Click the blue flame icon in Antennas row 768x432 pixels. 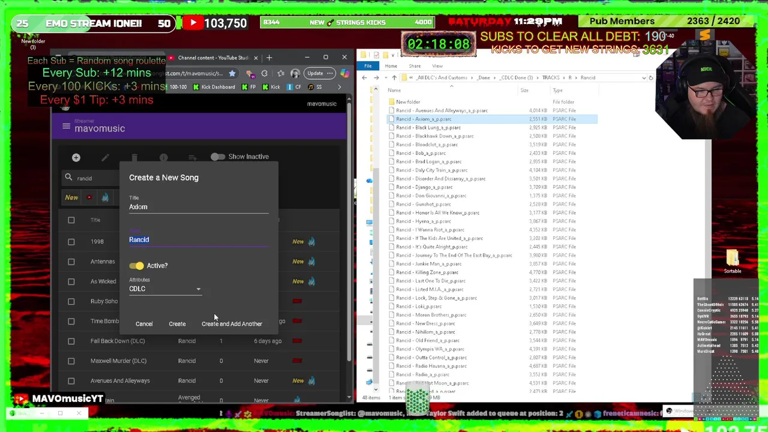tap(311, 261)
